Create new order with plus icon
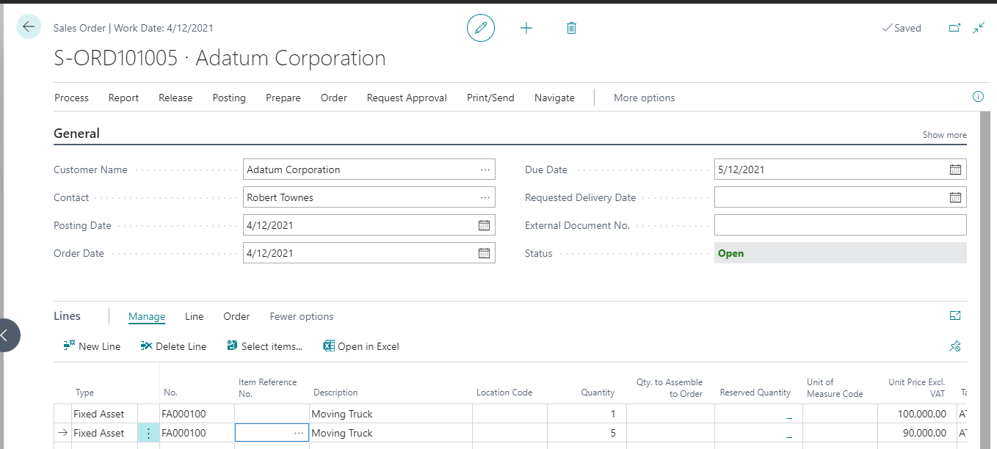The height and width of the screenshot is (449, 997). (x=526, y=28)
